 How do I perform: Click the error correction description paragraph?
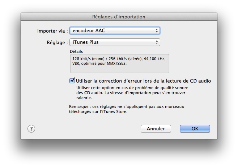132,93
